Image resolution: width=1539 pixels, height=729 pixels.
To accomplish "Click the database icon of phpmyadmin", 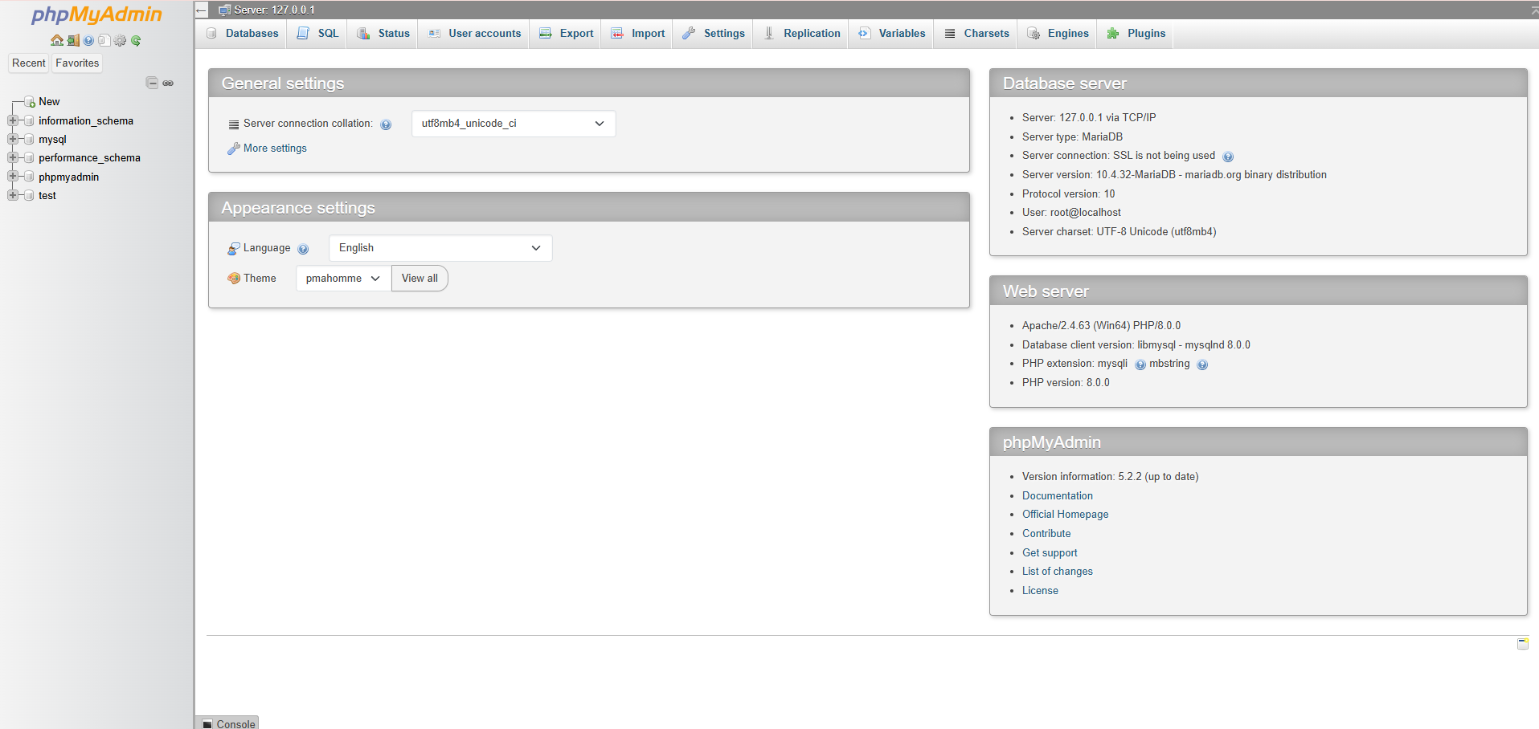I will (29, 177).
